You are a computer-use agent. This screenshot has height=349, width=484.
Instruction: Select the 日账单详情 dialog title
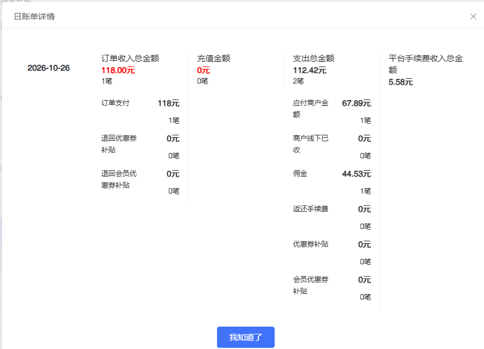[x=34, y=16]
